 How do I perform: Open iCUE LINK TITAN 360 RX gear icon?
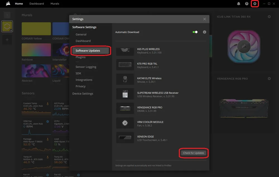pos(269,16)
